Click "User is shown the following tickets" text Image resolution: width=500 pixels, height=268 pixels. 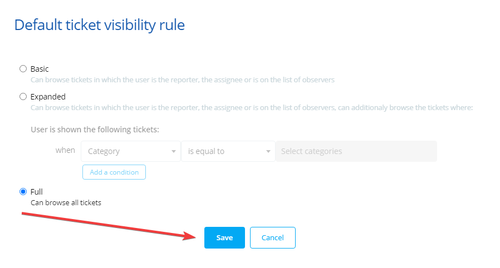pos(95,130)
